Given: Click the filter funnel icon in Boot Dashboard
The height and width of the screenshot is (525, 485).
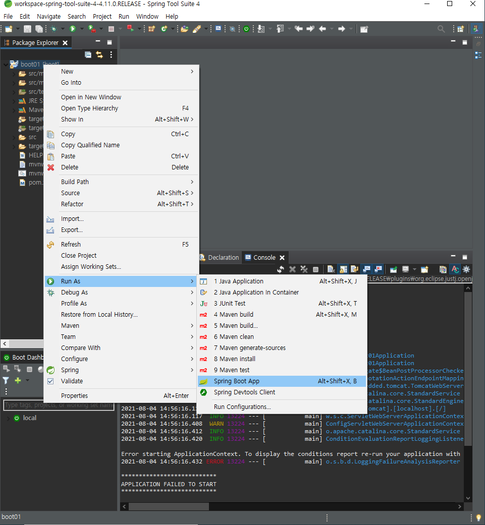Looking at the screenshot, I should pyautogui.click(x=6, y=380).
